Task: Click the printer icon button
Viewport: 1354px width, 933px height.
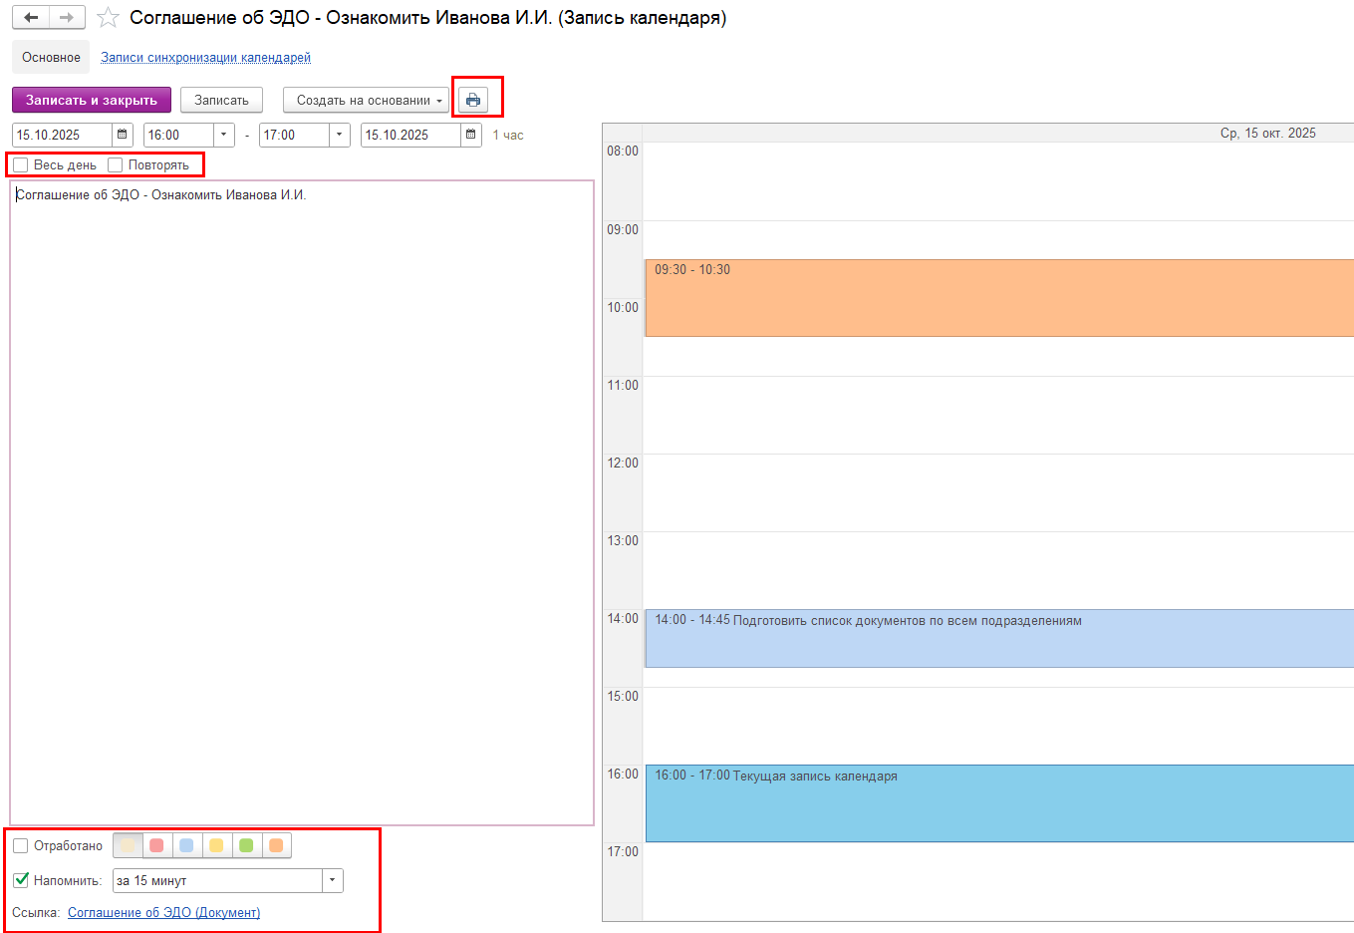Action: click(473, 100)
